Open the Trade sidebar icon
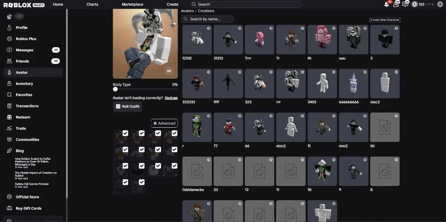This screenshot has width=446, height=222. tap(9, 128)
